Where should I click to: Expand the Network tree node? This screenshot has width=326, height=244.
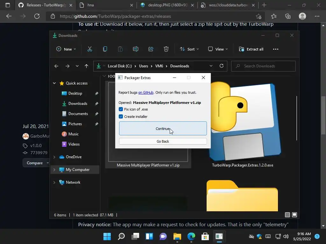tap(54, 182)
